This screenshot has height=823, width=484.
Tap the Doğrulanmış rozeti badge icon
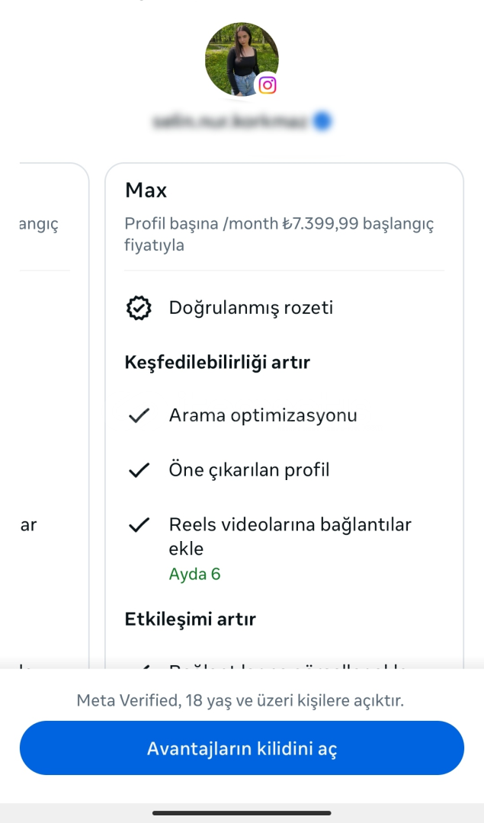click(139, 309)
